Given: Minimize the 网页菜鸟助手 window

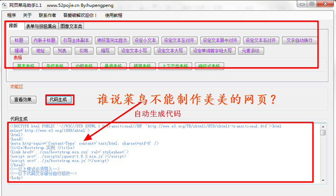Looking at the screenshot, I should point(302,4).
